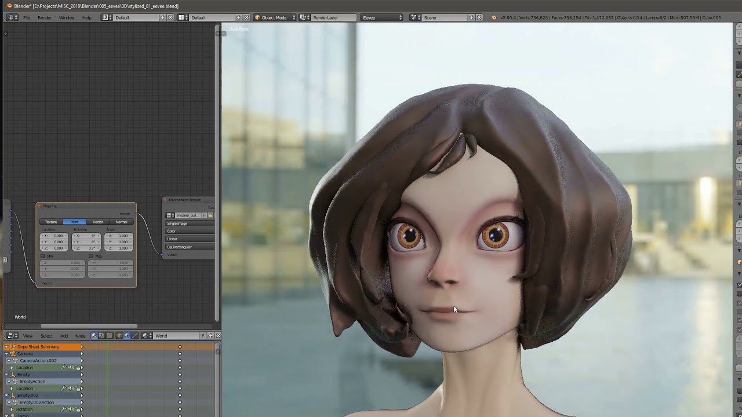
Task: Enable Max checkbox in Mapping node
Action: (x=91, y=256)
